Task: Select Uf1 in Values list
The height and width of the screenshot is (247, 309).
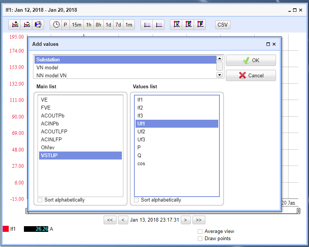Action: click(x=177, y=123)
